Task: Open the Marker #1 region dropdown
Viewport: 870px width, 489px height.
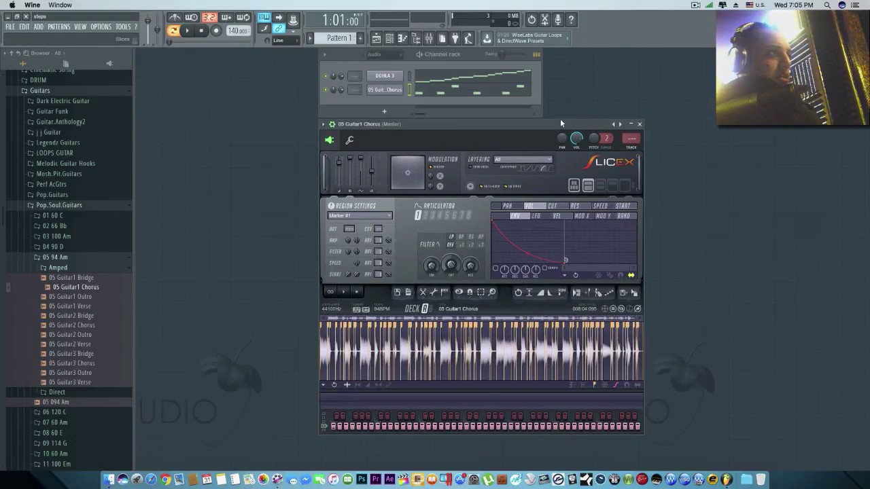Action: (x=360, y=216)
